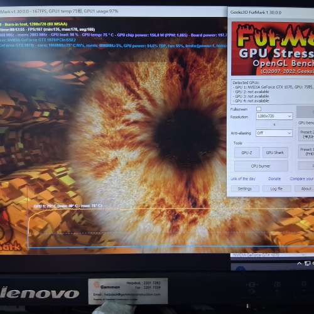Screen dimensions: 314x314
Task: Open the Log file button
Action: [276, 188]
